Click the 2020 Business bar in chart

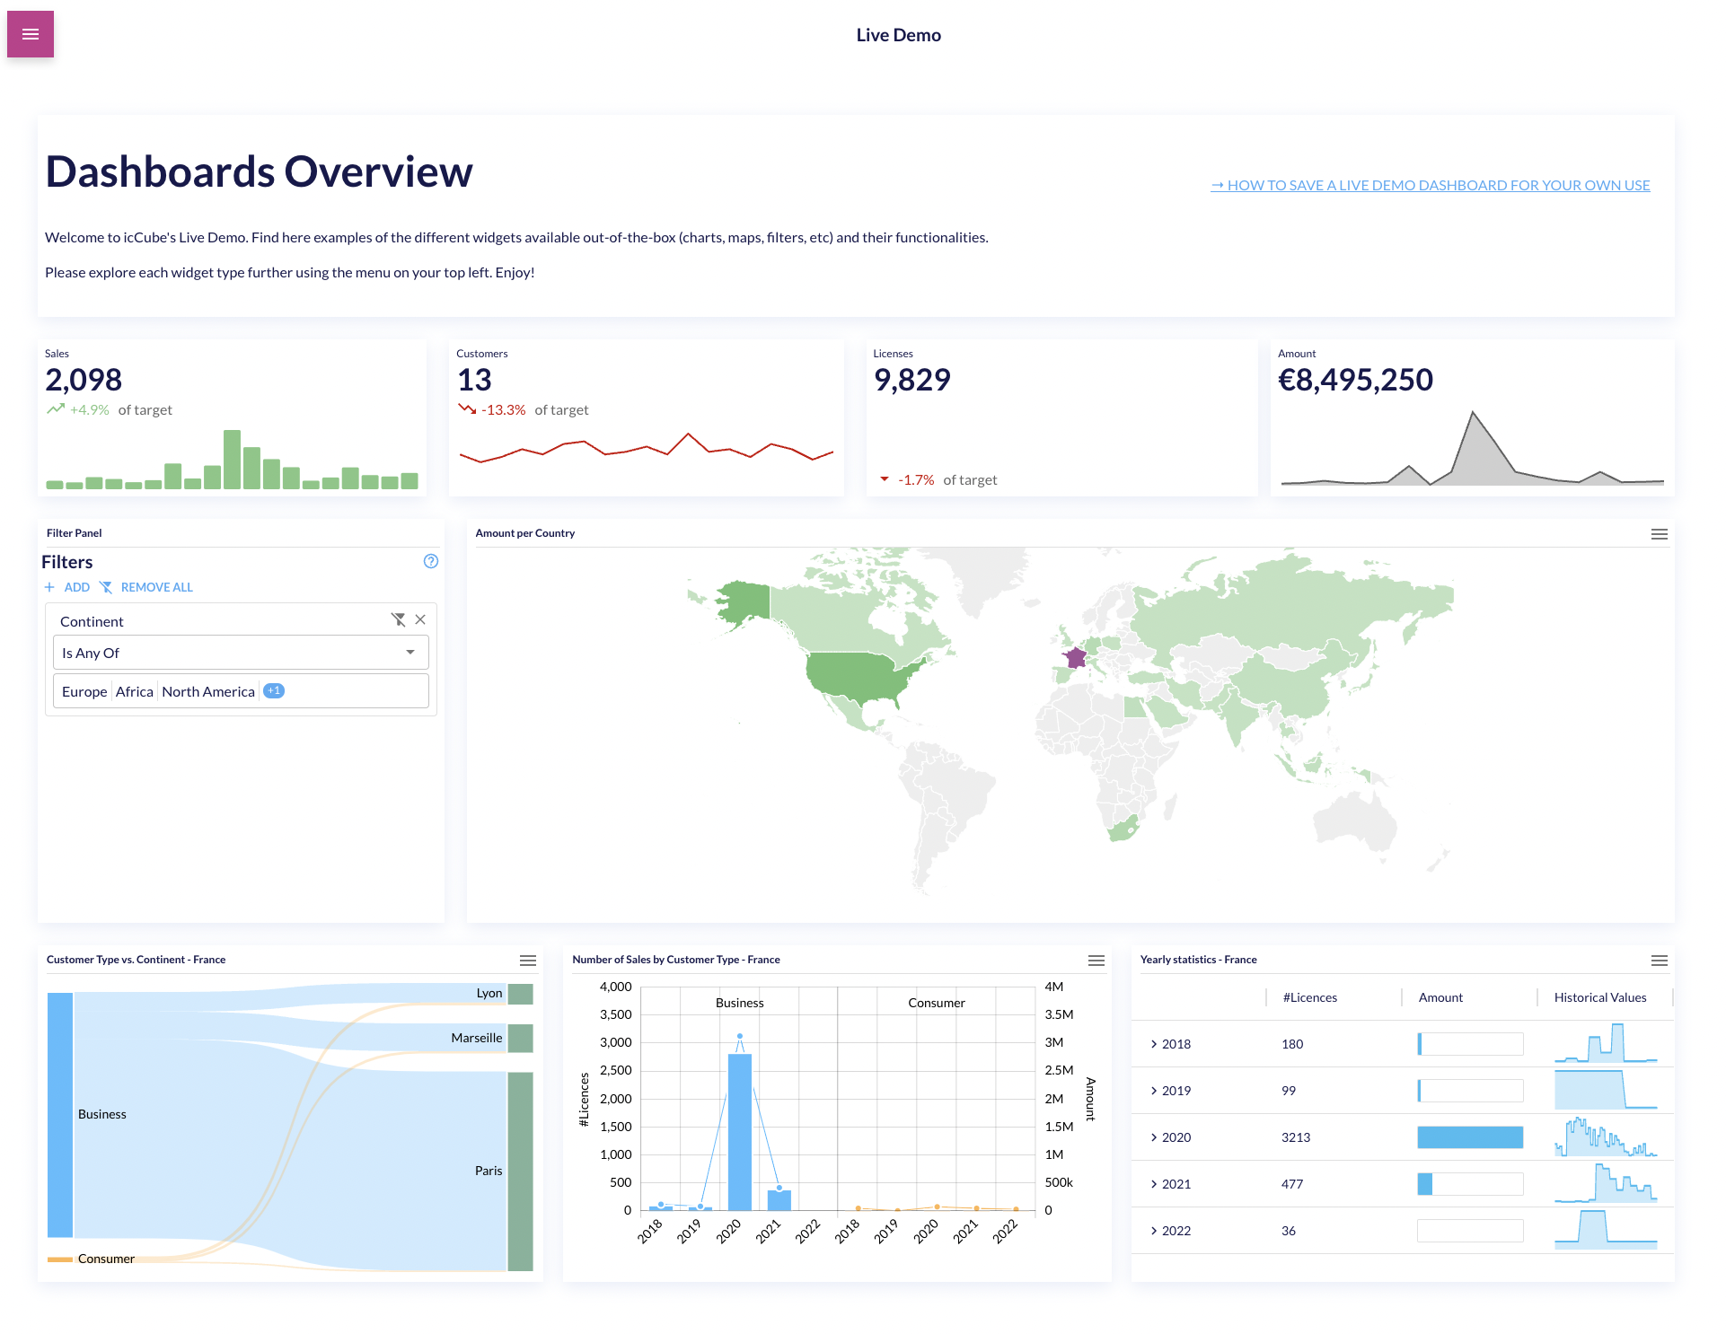coord(740,1131)
